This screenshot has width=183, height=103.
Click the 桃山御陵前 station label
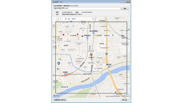[93, 31]
